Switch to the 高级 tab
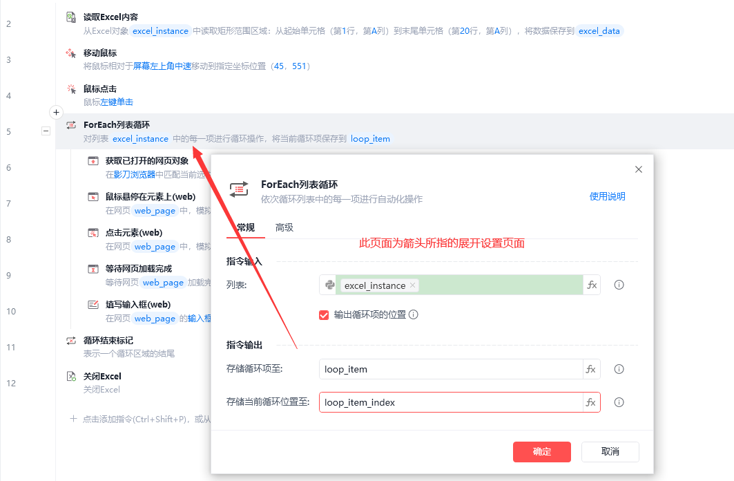 point(284,227)
